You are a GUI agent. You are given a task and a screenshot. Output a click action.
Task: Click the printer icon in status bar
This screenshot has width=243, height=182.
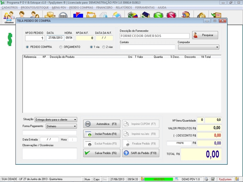point(206,179)
